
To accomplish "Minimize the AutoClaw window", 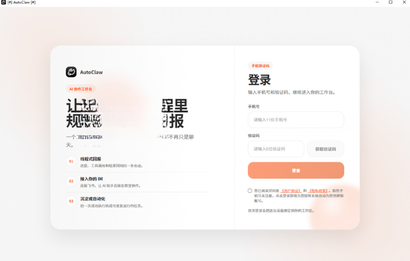I will 377,2.
